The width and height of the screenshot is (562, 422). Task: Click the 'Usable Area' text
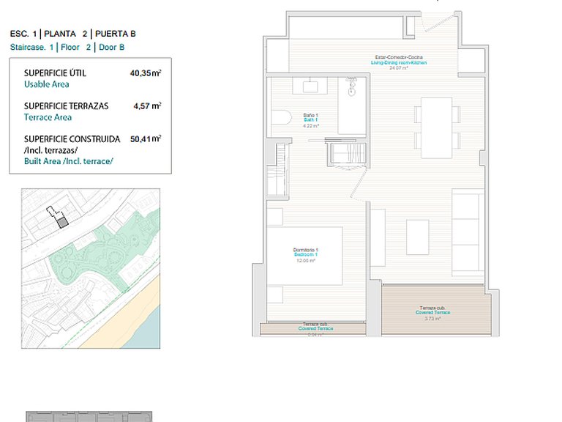tap(47, 84)
